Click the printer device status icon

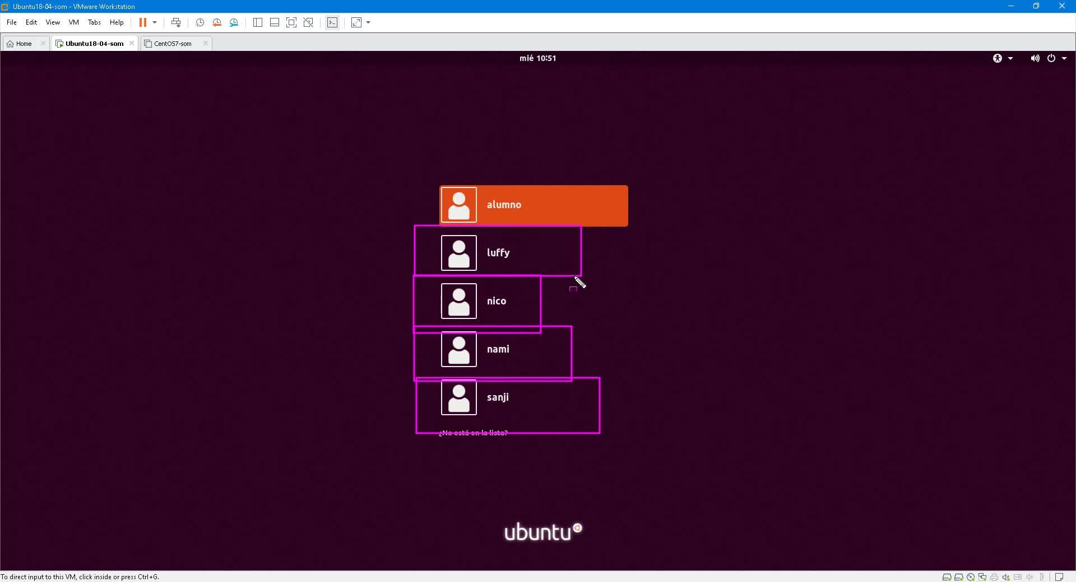click(x=994, y=577)
